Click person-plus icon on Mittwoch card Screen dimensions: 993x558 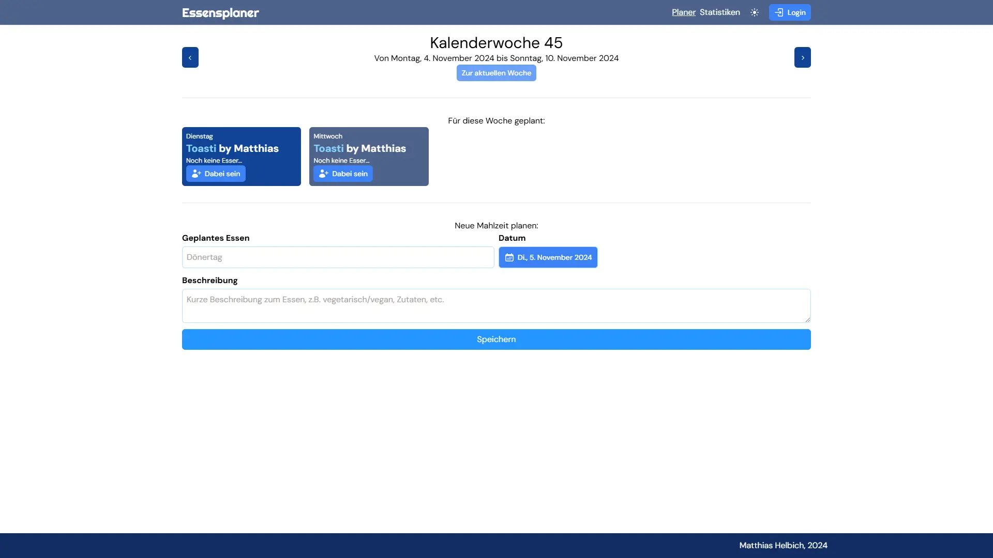click(323, 174)
